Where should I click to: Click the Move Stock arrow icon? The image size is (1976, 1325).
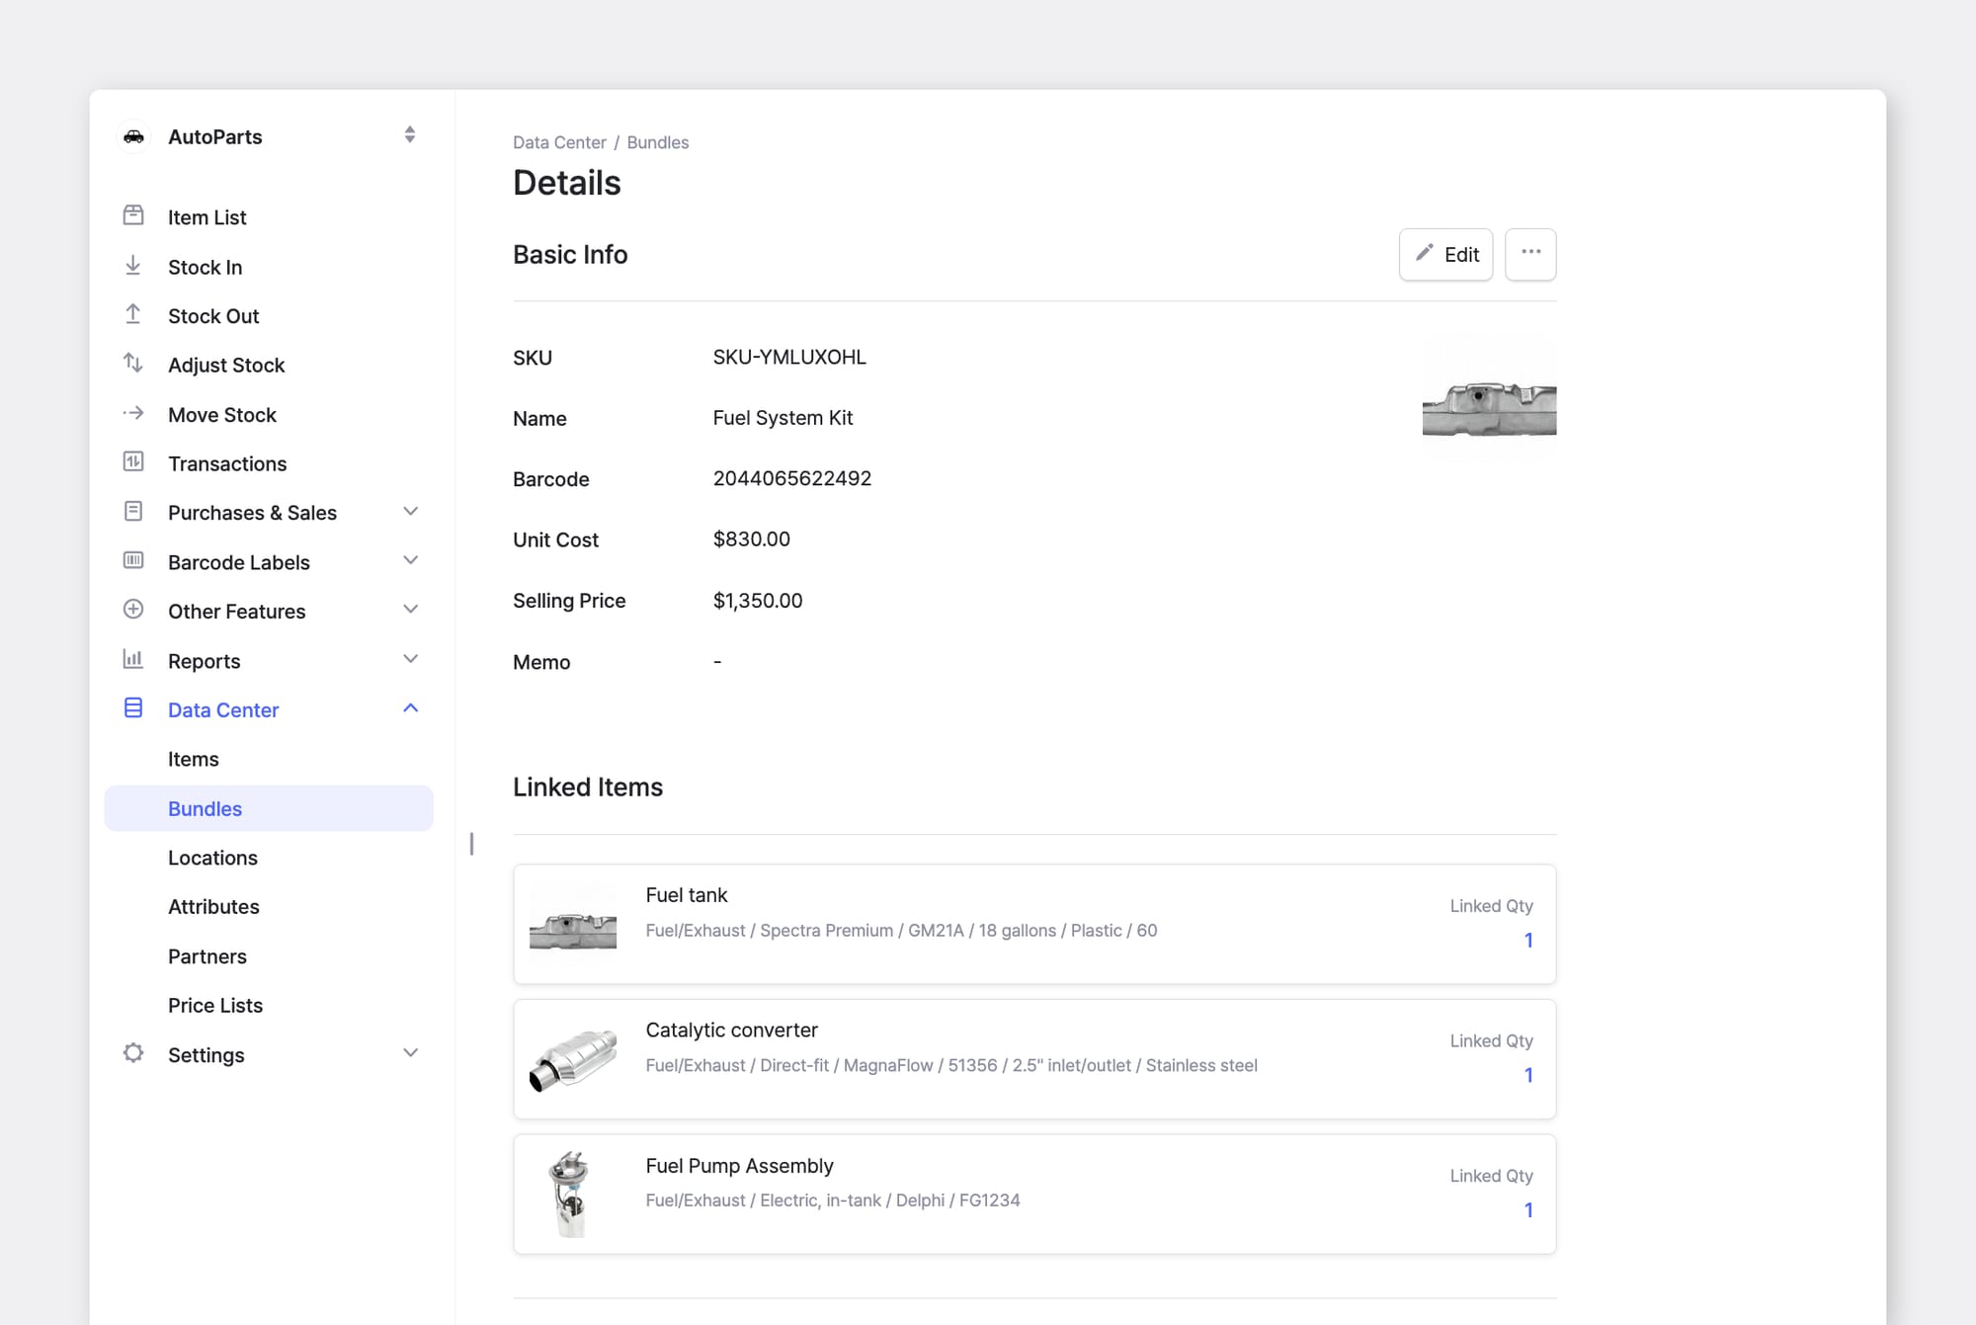(x=133, y=413)
